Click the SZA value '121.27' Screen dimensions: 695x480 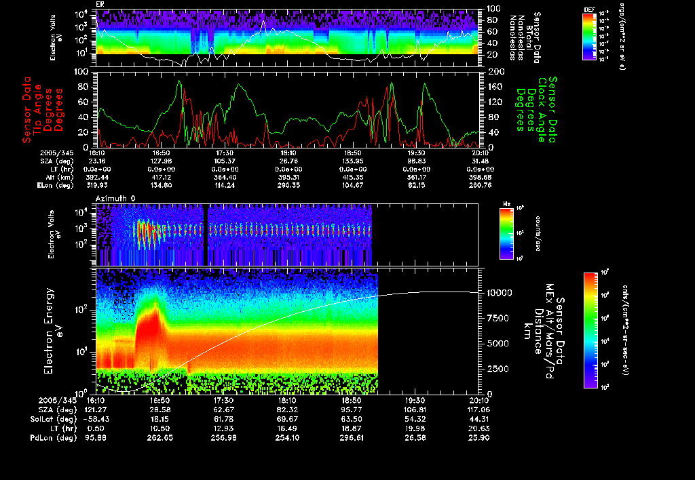click(96, 410)
